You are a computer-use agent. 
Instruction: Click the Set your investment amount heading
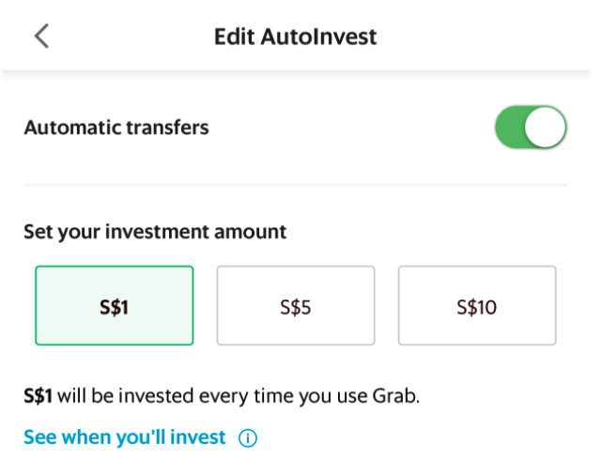[x=155, y=232]
